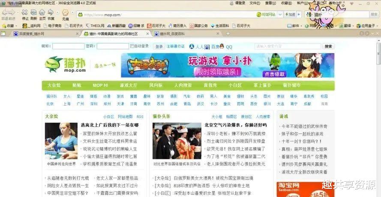The height and width of the screenshot is (197, 381).
Task: Focus the 密码 password field
Action: click(113, 46)
